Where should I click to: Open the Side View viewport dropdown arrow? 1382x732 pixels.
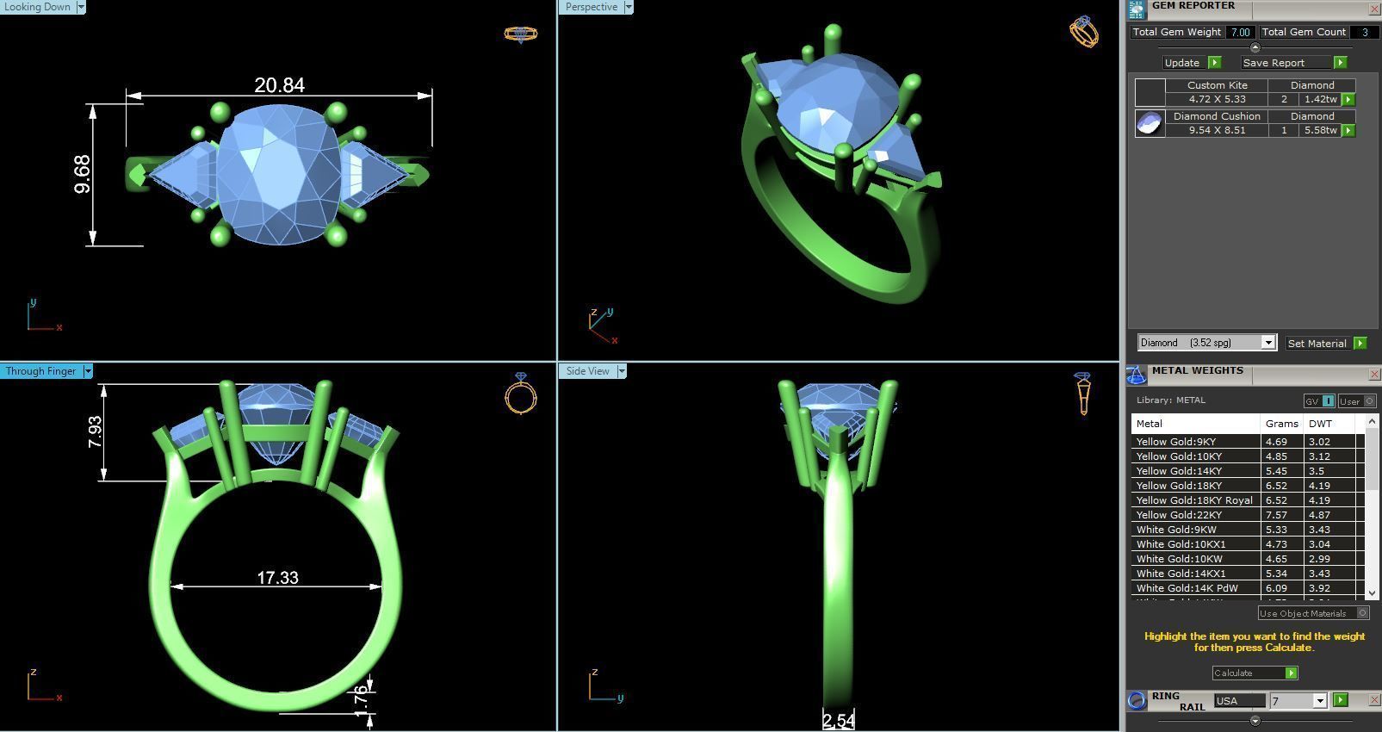tap(621, 371)
